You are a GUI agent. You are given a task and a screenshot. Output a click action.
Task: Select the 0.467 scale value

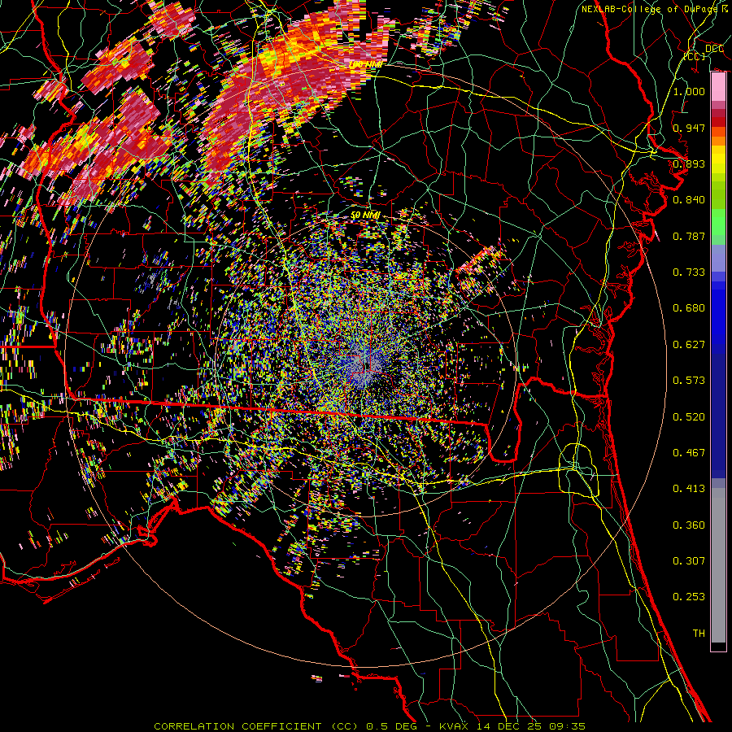point(689,453)
